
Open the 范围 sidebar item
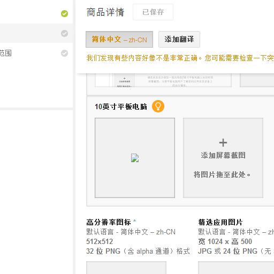(6, 53)
